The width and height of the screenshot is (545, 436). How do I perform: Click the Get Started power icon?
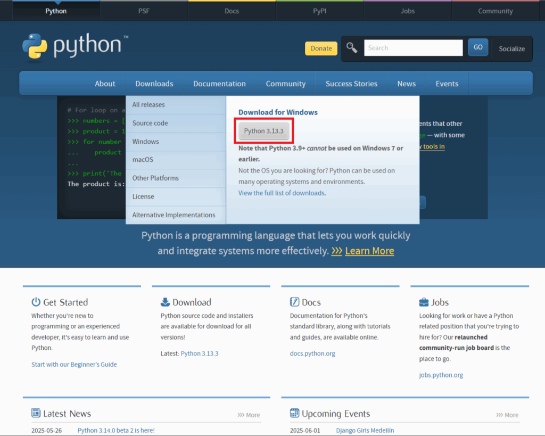(36, 302)
